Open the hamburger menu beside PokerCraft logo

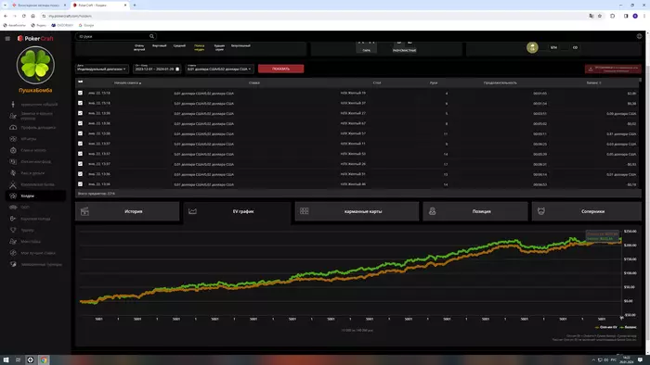coord(7,38)
